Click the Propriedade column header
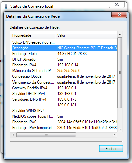 point(33,35)
